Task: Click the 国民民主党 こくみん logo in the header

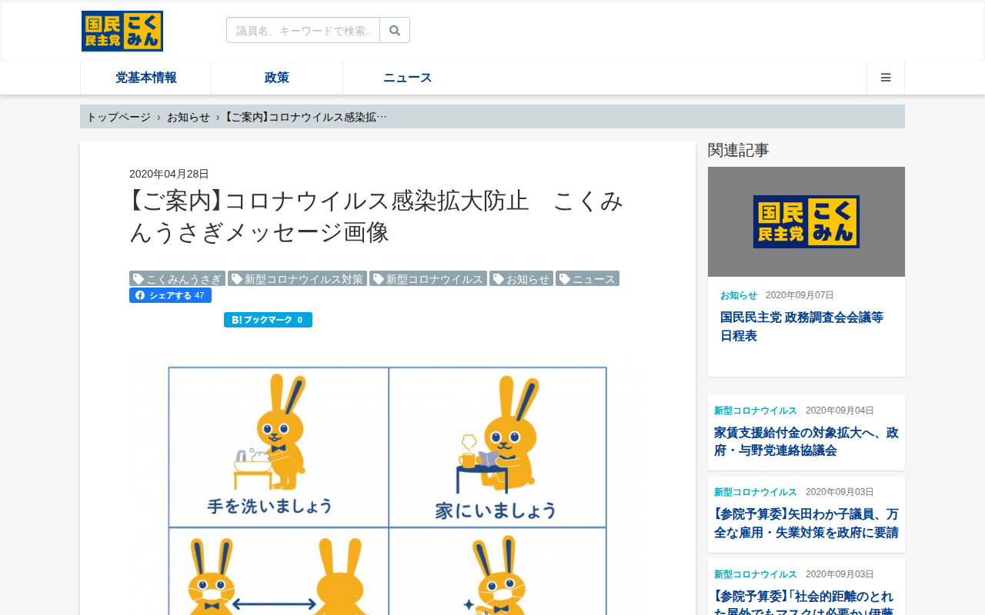Action: coord(122,31)
